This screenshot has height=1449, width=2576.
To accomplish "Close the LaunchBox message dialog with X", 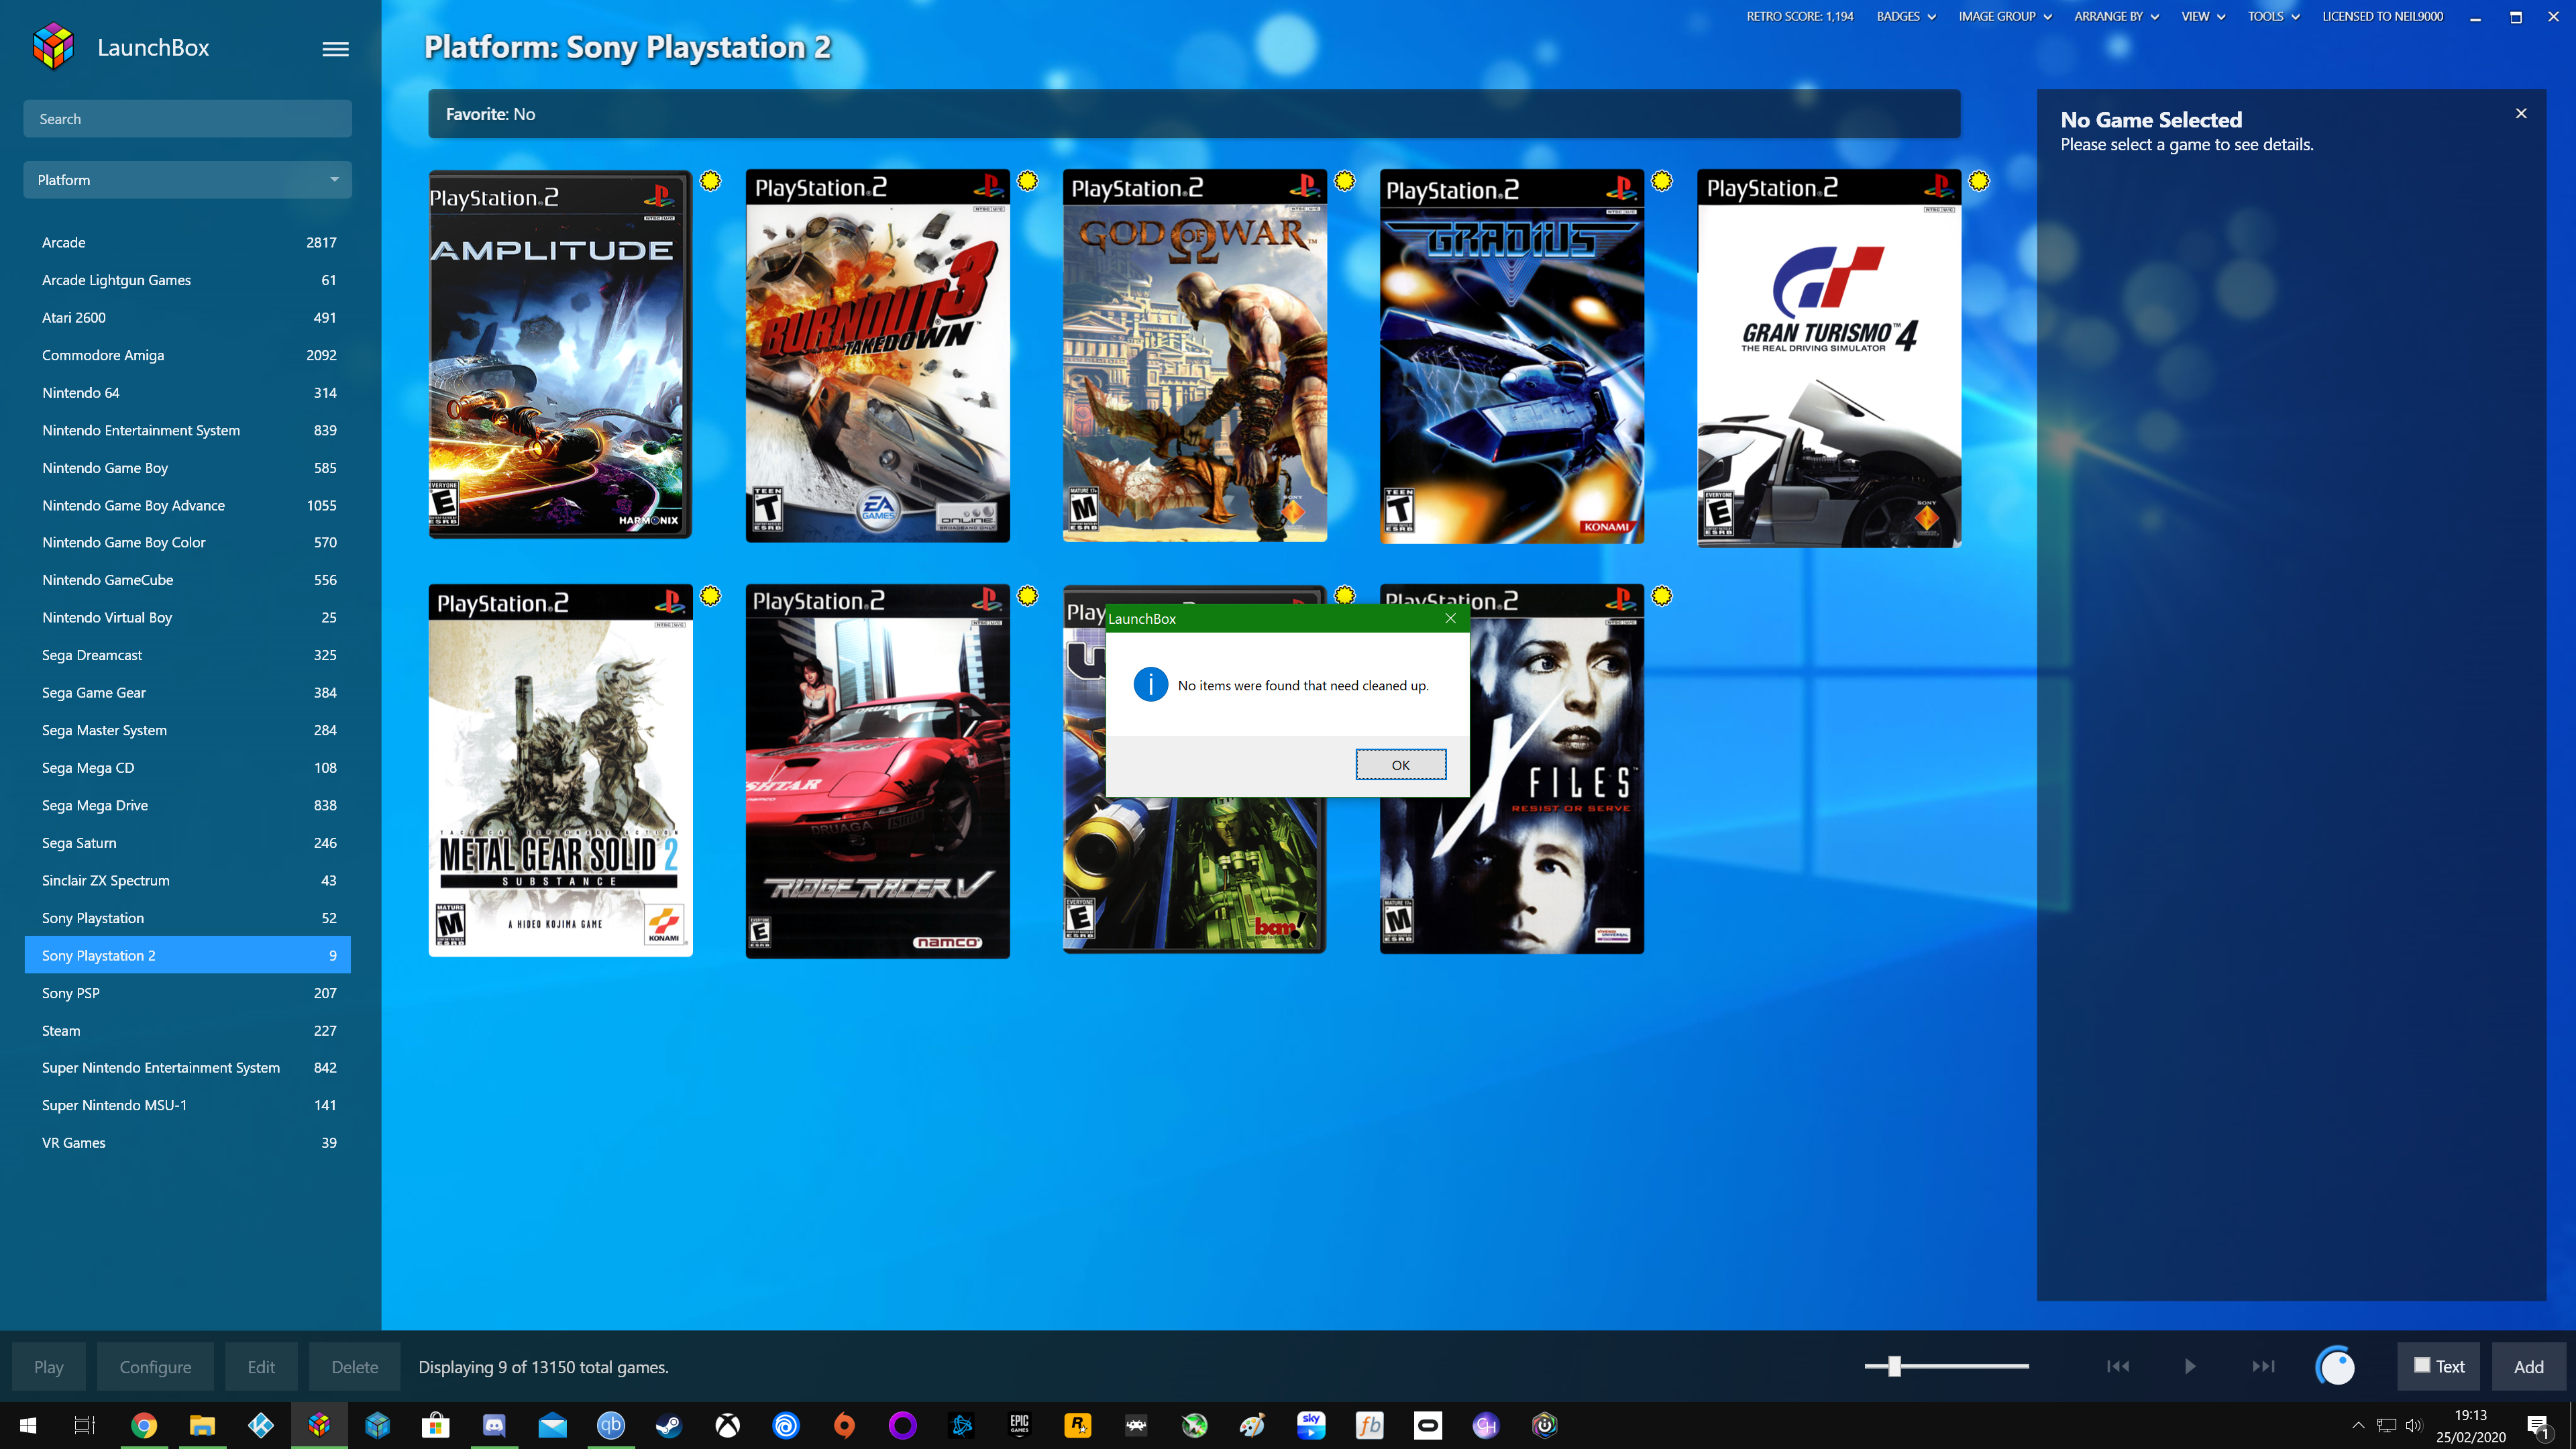I will [x=1450, y=618].
